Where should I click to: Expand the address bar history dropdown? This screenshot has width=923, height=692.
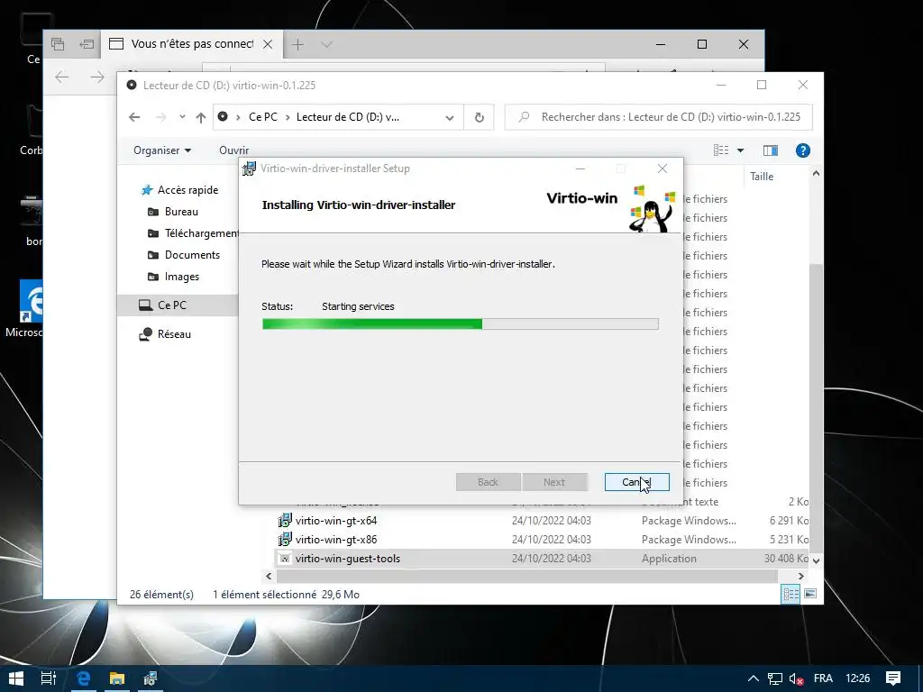click(x=450, y=118)
